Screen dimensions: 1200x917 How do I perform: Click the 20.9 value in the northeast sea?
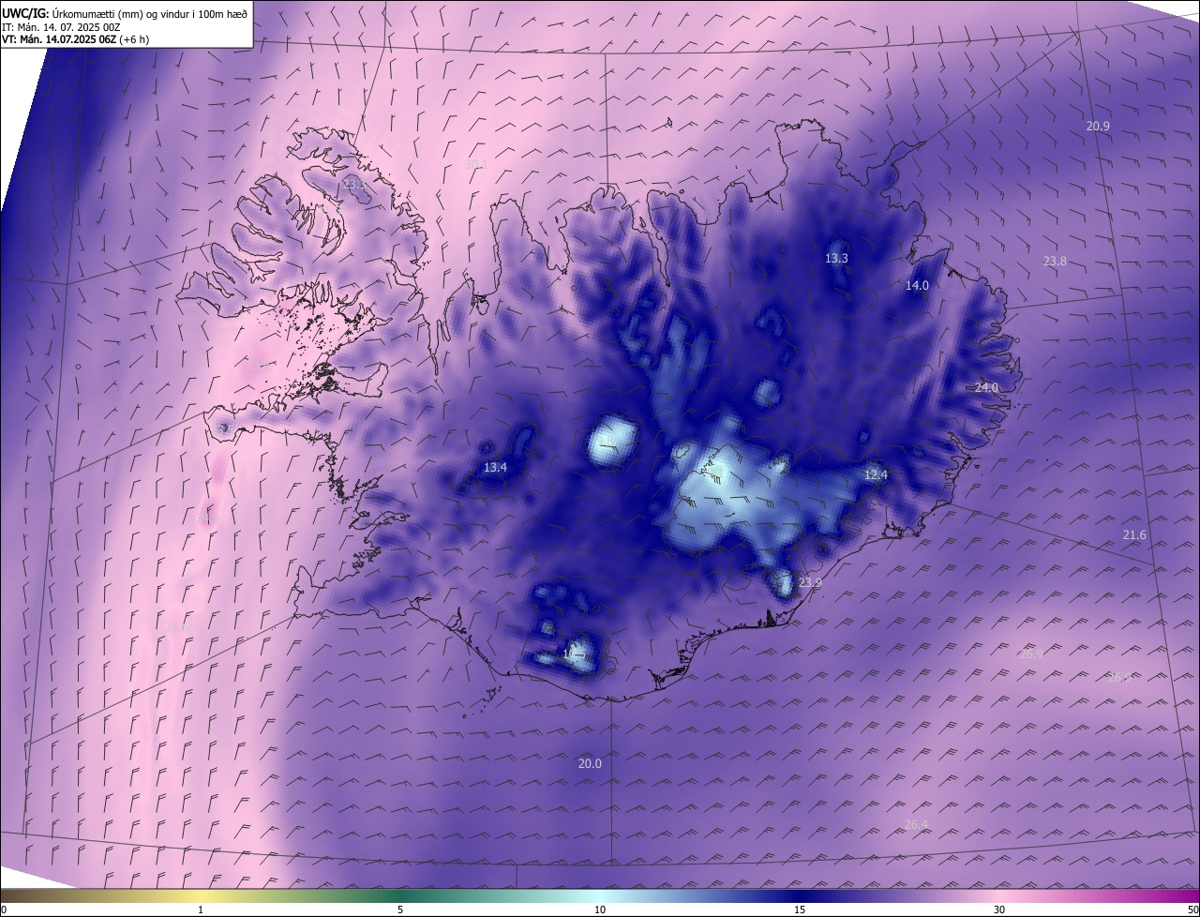[x=1098, y=126]
